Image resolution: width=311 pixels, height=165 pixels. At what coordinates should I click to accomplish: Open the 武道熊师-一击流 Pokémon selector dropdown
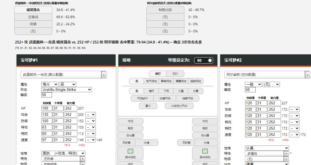64,75
